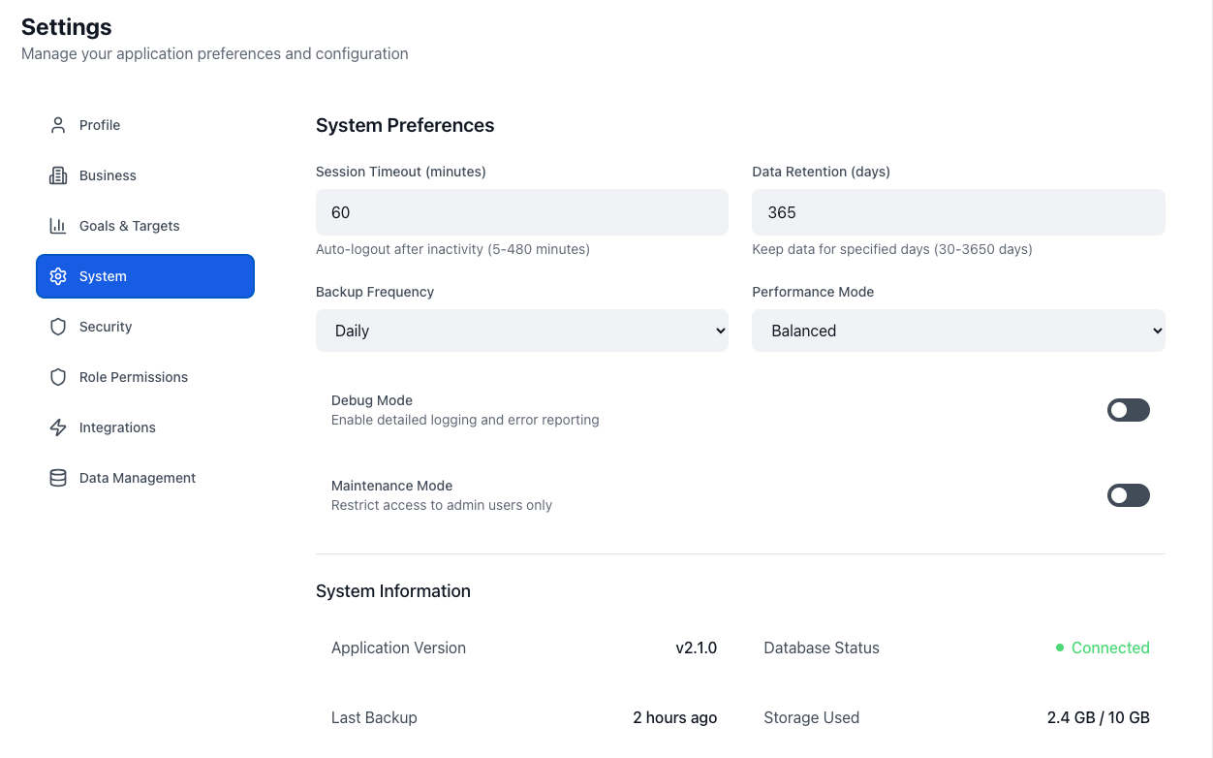
Task: Expand the Performance Mode dropdown
Action: [957, 331]
